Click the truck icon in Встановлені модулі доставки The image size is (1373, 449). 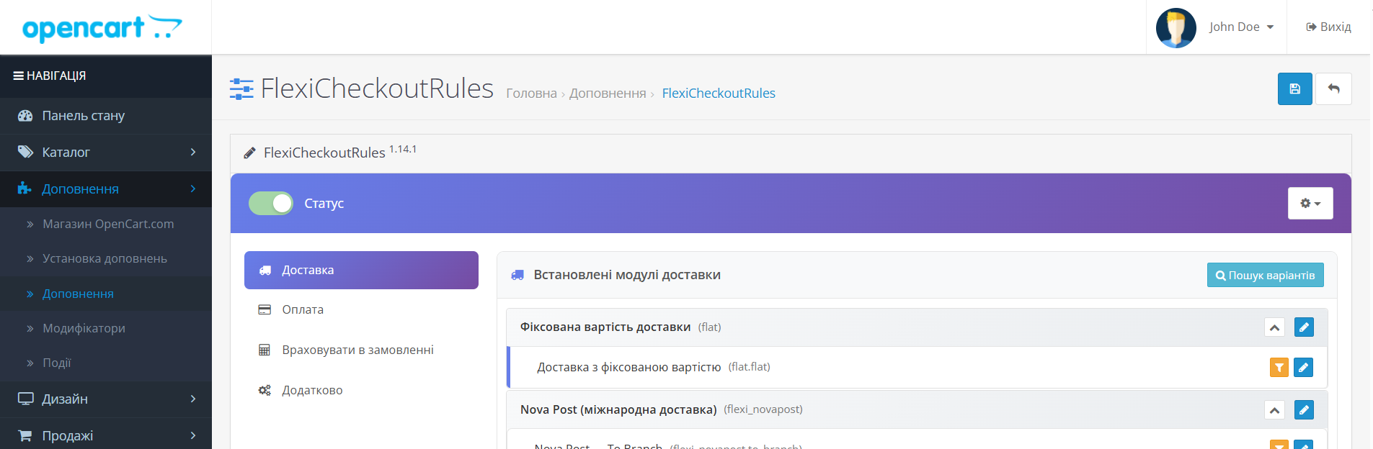(x=517, y=275)
